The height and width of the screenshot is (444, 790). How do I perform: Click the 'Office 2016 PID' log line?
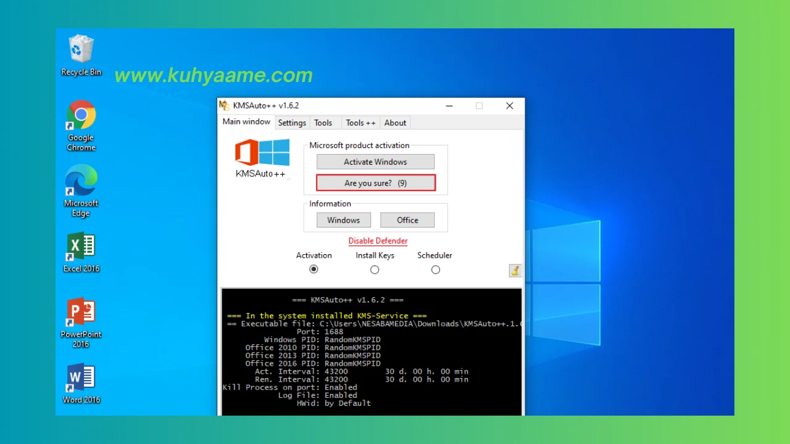[313, 364]
